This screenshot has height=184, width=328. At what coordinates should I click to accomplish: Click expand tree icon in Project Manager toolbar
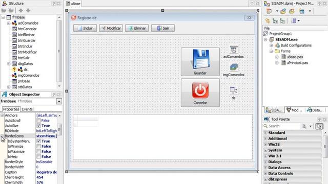coord(275,20)
